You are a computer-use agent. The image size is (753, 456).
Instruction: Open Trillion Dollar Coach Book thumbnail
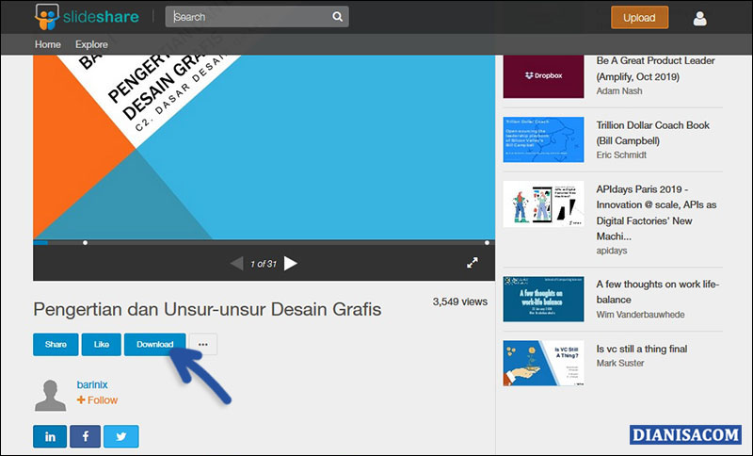(x=544, y=139)
